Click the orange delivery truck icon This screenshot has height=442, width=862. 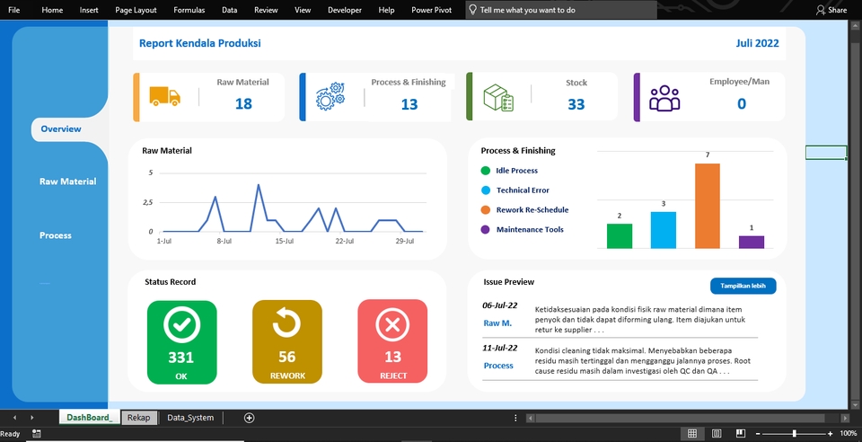(165, 96)
